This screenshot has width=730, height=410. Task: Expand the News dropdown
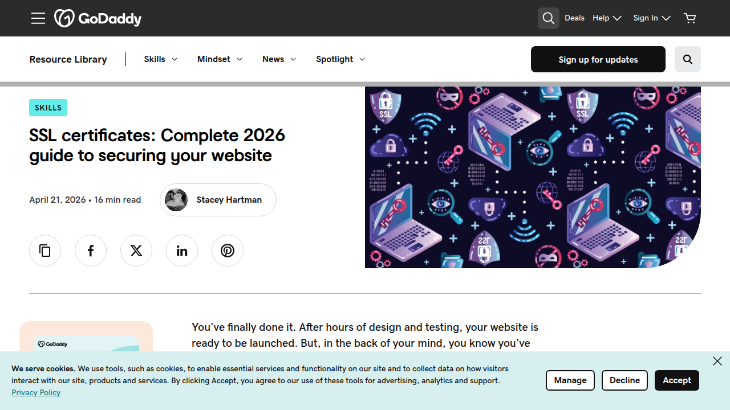279,59
